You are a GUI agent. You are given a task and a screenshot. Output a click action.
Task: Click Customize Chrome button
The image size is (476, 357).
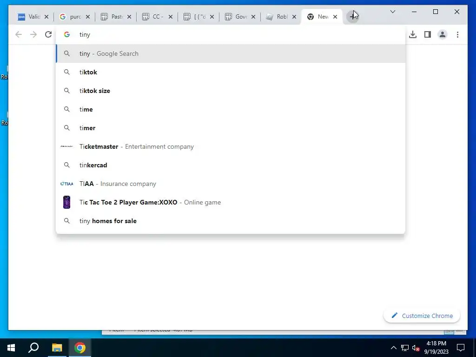click(422, 316)
